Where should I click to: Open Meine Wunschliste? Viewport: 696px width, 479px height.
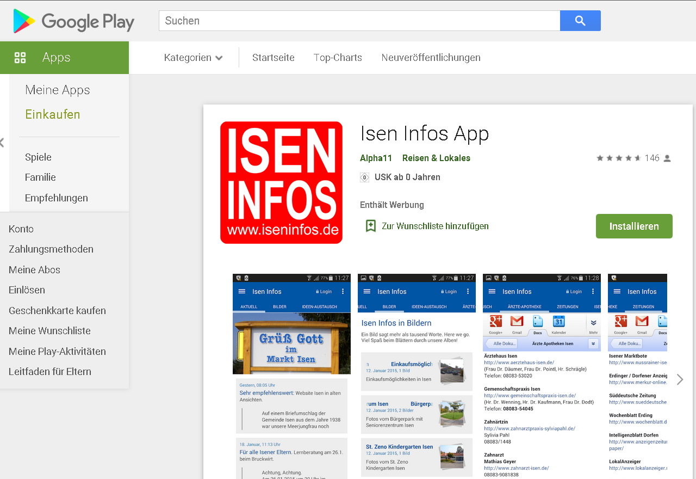(x=49, y=331)
